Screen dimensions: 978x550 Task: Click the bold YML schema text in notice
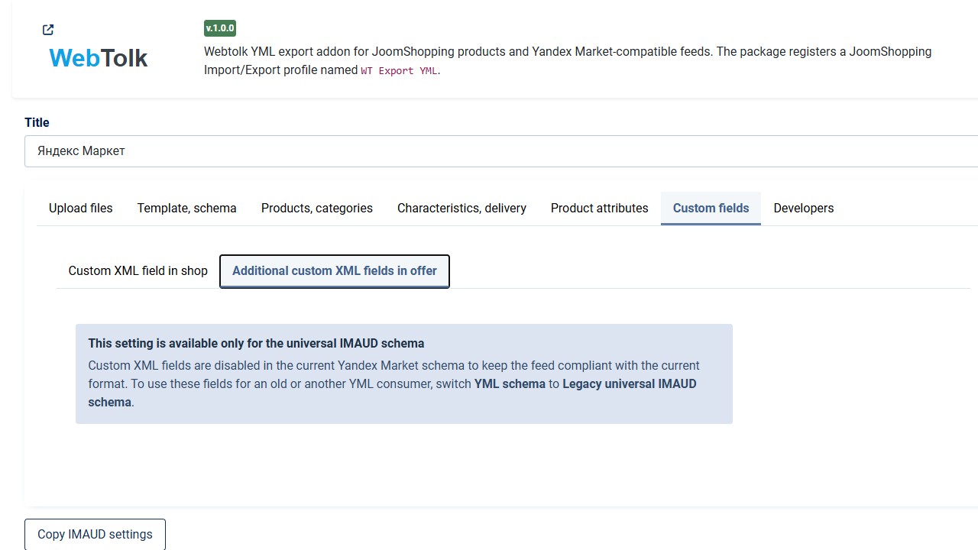(x=510, y=383)
